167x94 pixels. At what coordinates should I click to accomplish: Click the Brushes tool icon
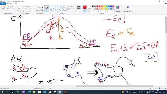[x=46, y=8]
